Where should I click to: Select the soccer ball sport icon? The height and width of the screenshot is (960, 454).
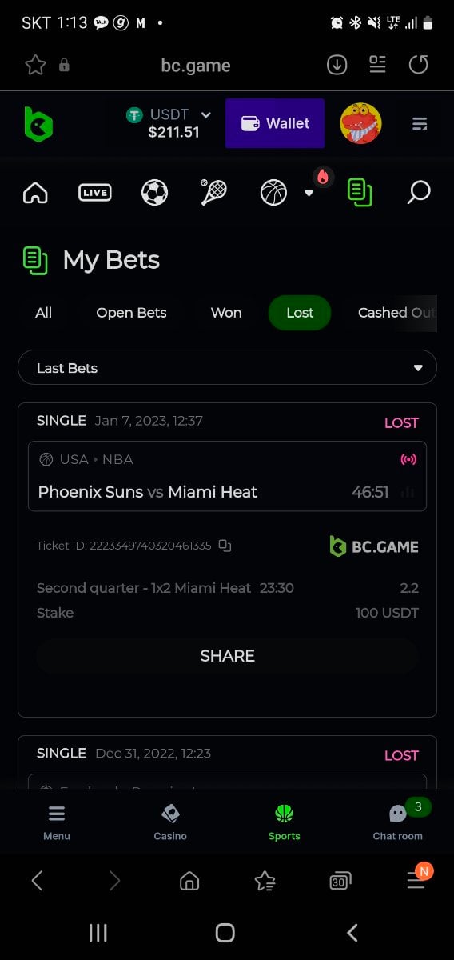tap(154, 192)
